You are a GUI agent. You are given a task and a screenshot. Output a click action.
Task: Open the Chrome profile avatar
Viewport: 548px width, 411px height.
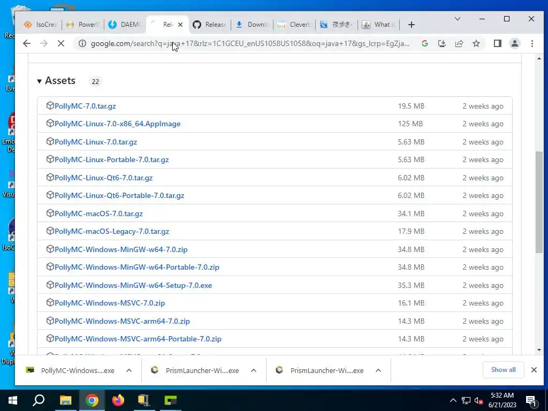coord(514,43)
